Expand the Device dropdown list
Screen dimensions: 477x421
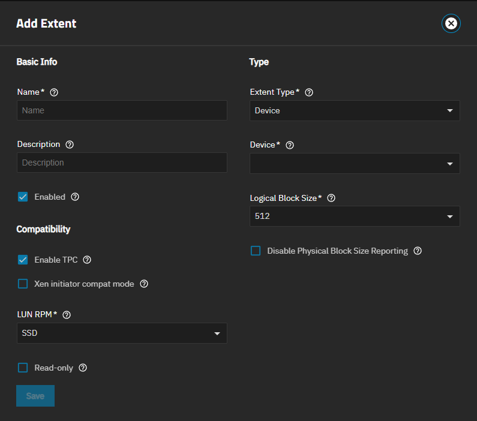(355, 164)
